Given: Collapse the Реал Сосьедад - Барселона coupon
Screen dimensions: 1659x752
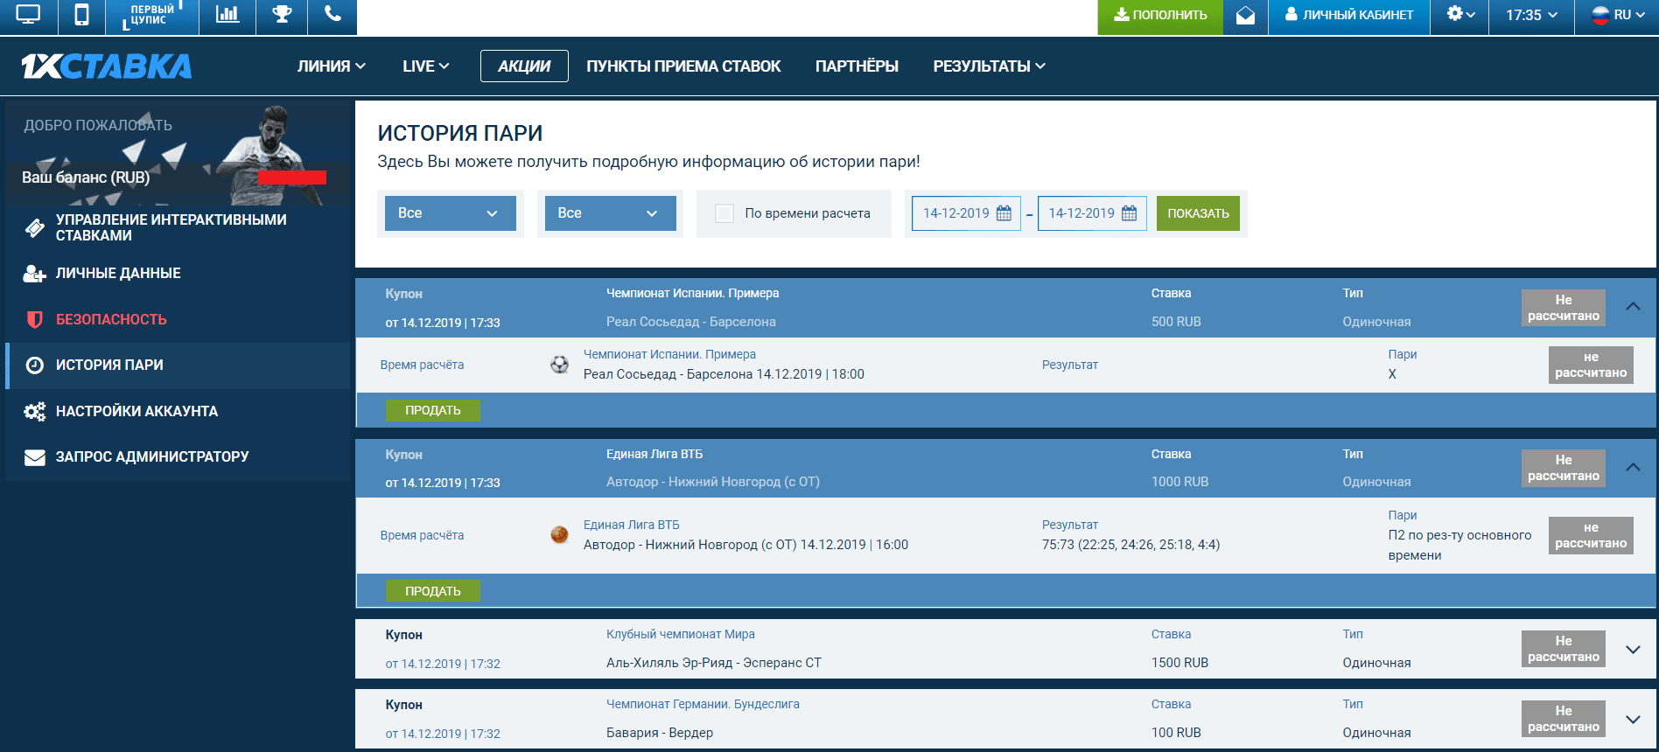Looking at the screenshot, I should (x=1633, y=307).
